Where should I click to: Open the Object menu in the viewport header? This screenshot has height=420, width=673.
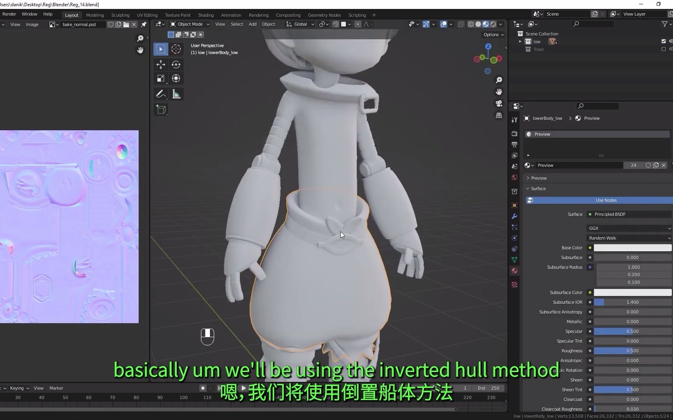point(269,24)
